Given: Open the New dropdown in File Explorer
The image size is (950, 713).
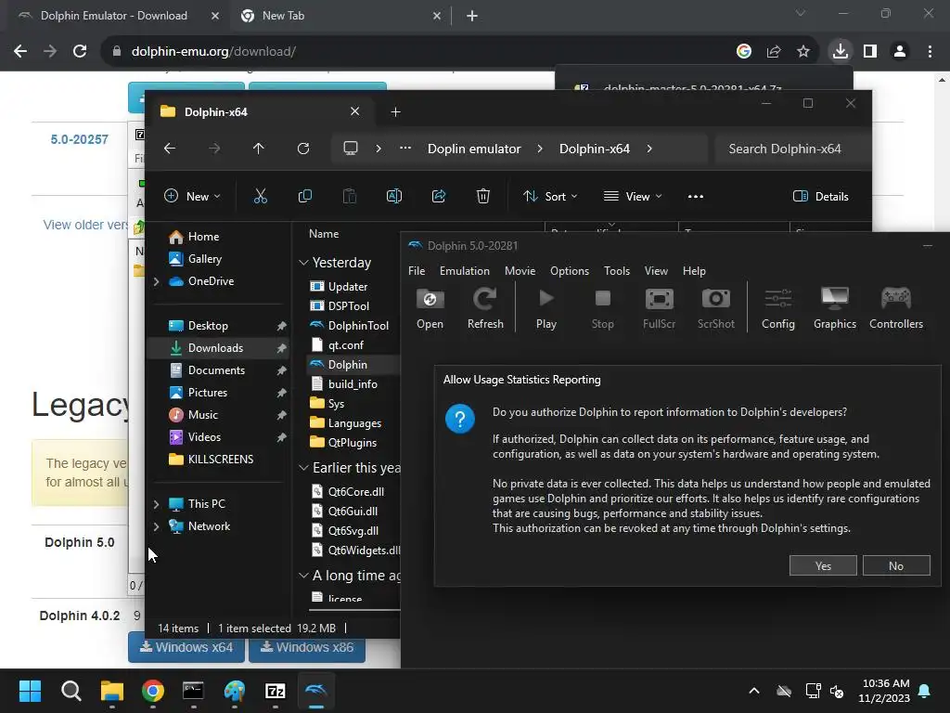Looking at the screenshot, I should coord(192,196).
